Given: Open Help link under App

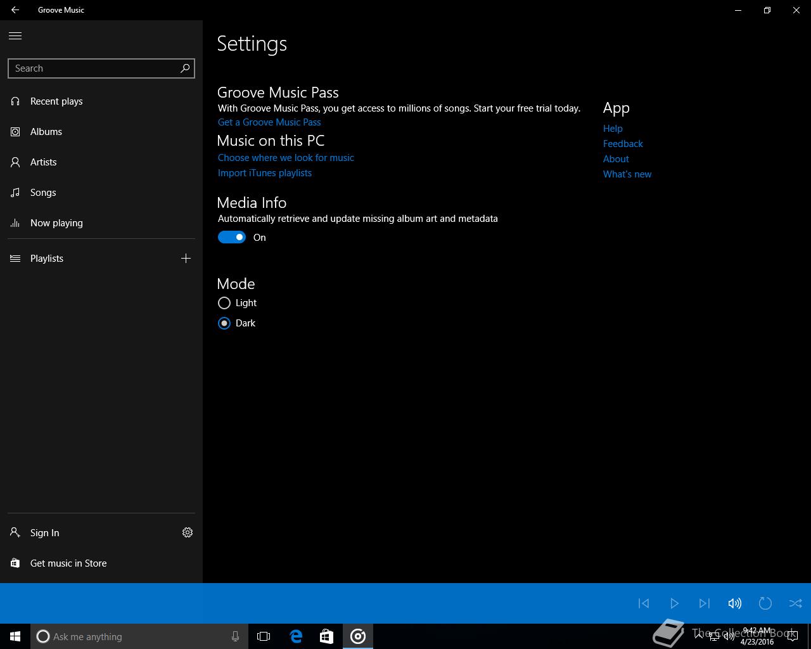Looking at the screenshot, I should tap(613, 129).
